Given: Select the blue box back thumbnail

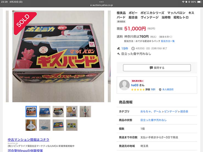Looking at the screenshot, I should tap(45, 111).
